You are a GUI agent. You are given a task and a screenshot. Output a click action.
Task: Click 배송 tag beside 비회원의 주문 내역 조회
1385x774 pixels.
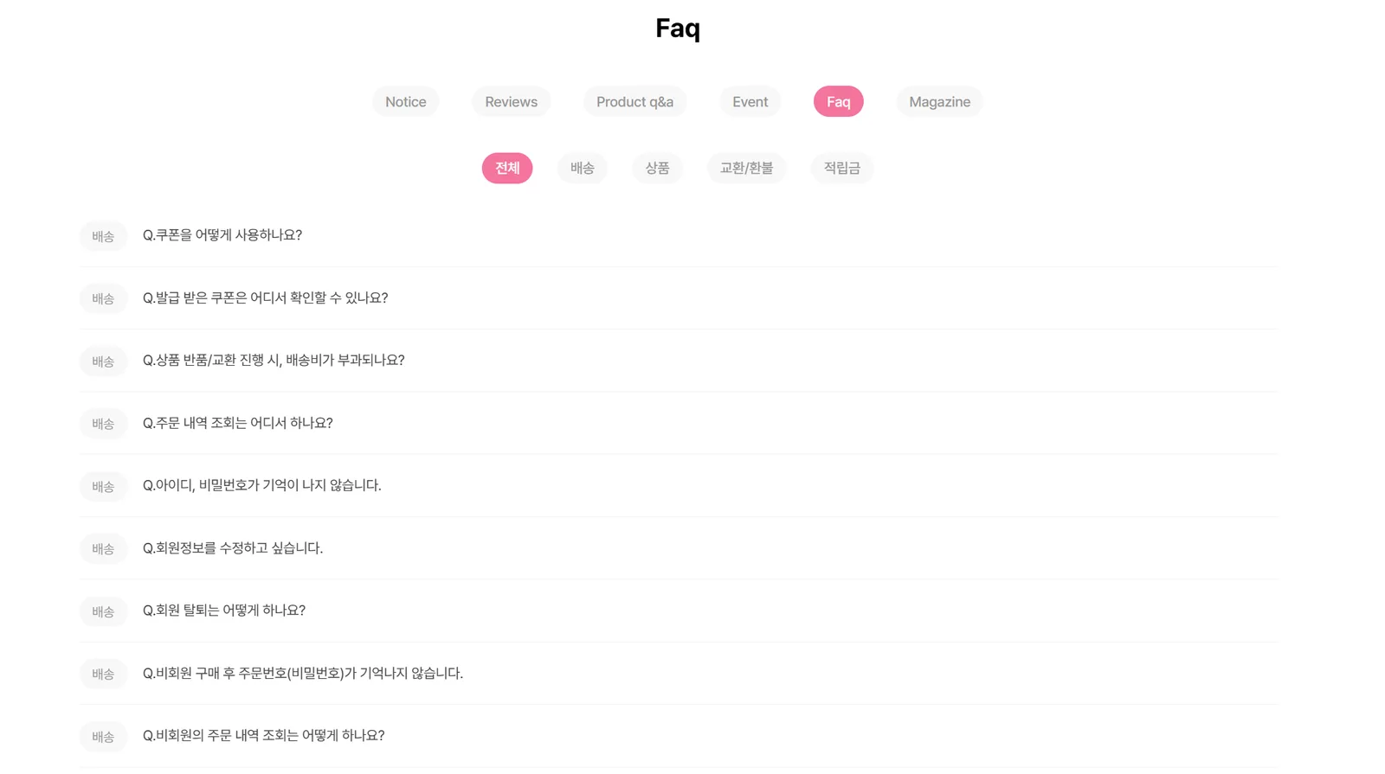(103, 736)
